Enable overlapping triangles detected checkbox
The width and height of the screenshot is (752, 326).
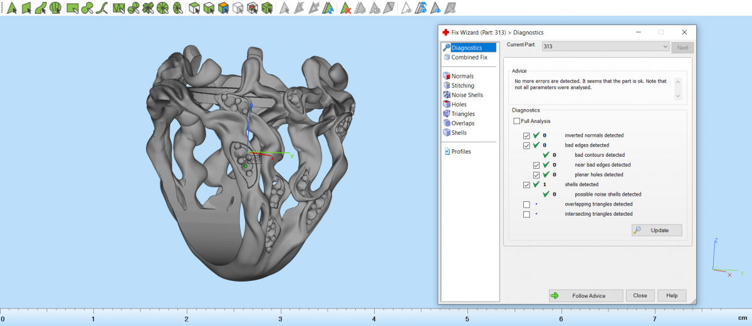pyautogui.click(x=526, y=204)
